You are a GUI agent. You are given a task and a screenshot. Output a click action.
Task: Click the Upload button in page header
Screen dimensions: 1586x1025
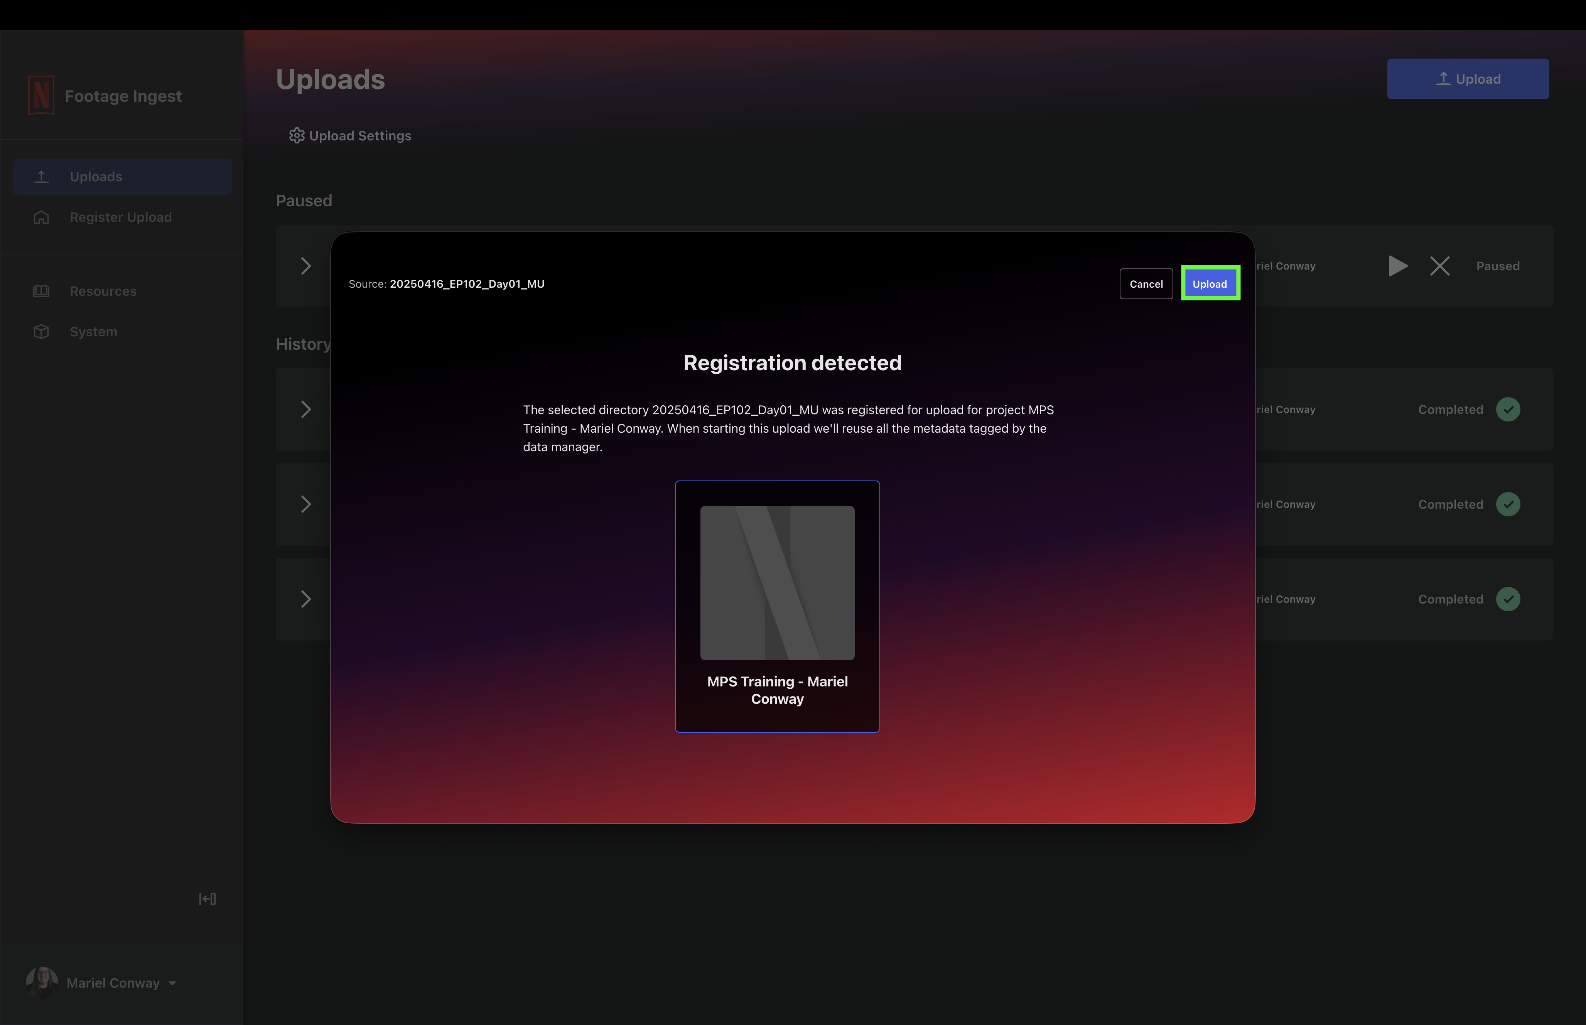coord(1468,79)
